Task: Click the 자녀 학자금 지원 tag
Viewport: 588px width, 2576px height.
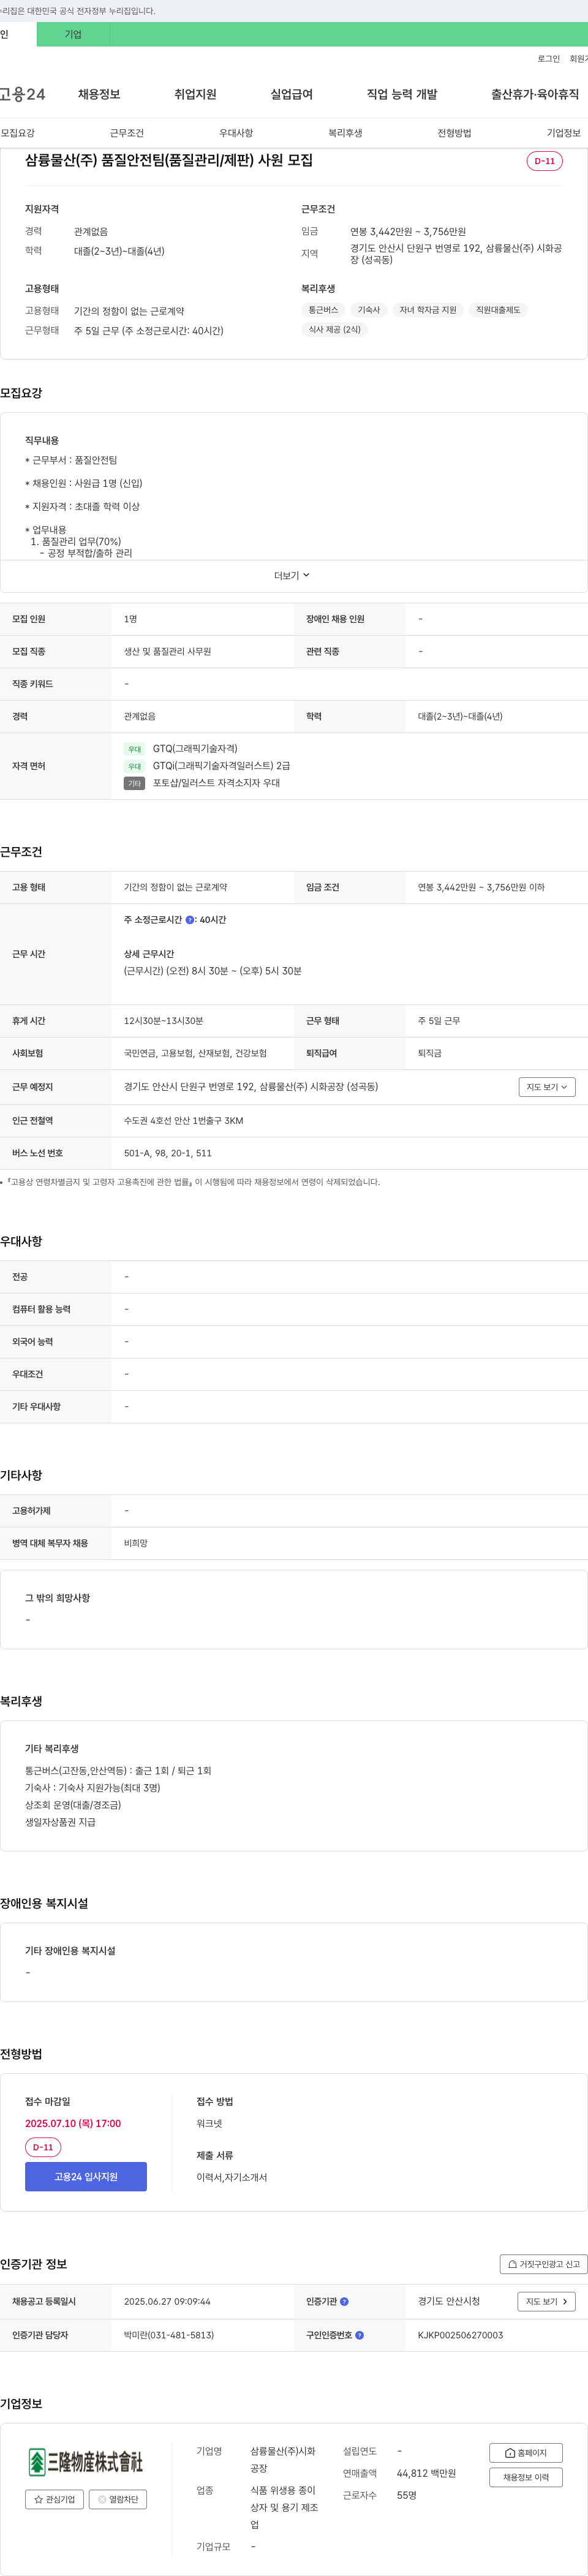Action: (428, 310)
